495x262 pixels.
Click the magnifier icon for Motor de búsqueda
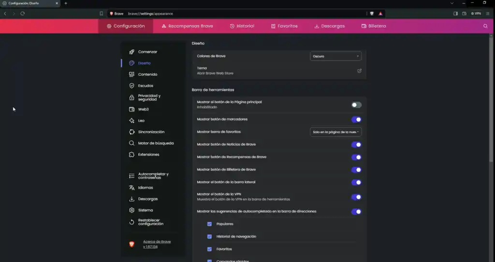pos(131,143)
